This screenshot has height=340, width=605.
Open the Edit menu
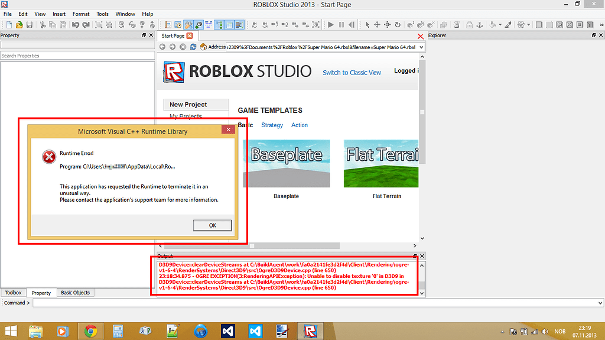pyautogui.click(x=23, y=14)
